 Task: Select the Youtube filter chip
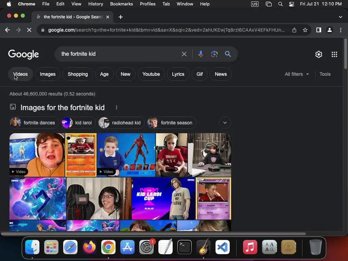[151, 74]
